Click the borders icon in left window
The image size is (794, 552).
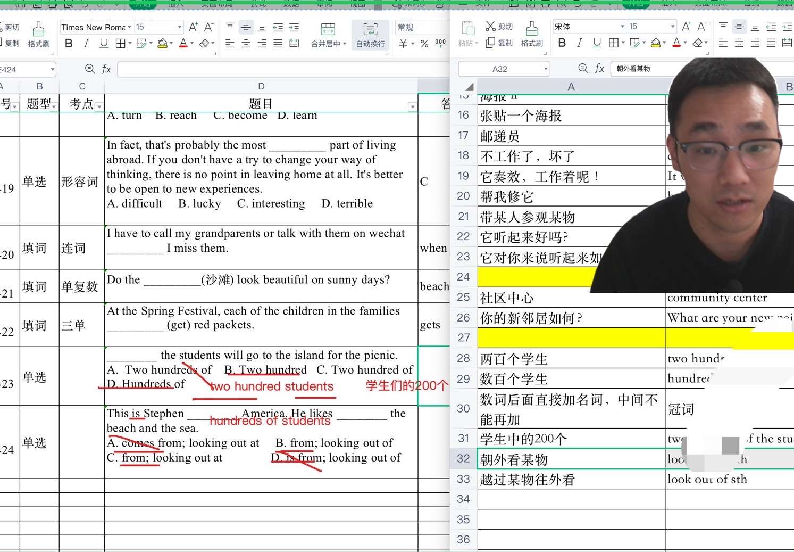[x=121, y=44]
